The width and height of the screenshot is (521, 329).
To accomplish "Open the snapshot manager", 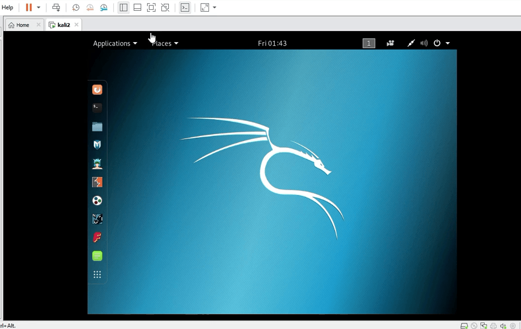I will coord(104,7).
